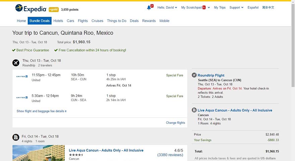Open My Trips link
Screen dimensions: 295x161
click(220, 7)
